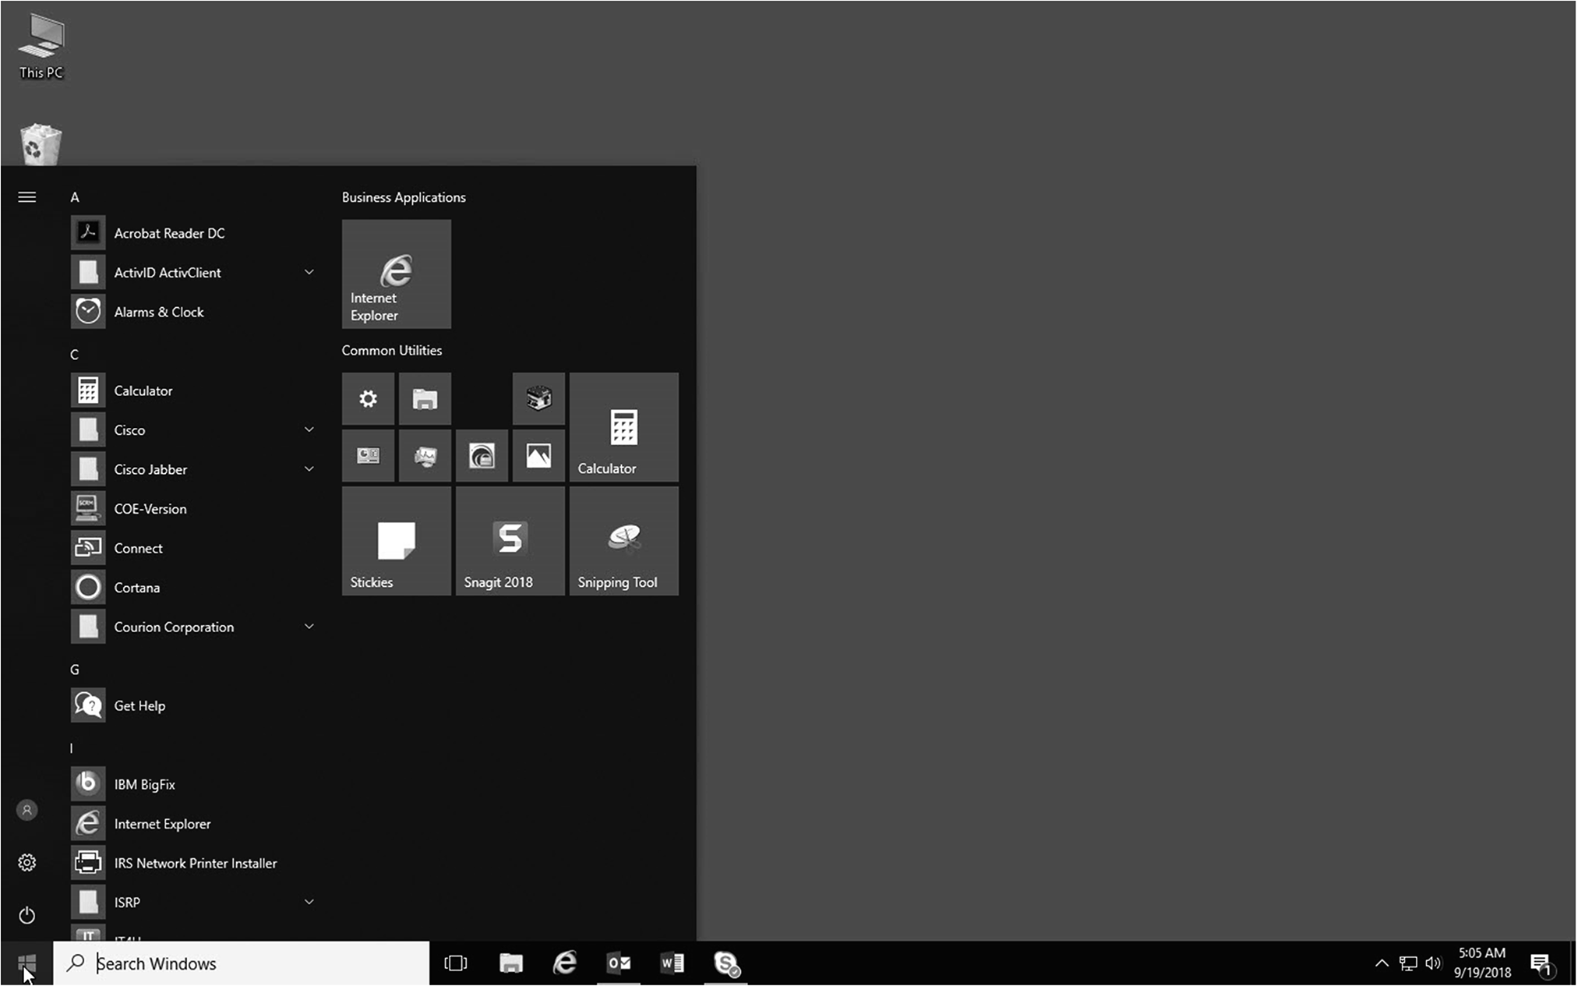This screenshot has width=1578, height=986.
Task: Toggle the hamburger menu to expand Start
Action: pyautogui.click(x=27, y=197)
